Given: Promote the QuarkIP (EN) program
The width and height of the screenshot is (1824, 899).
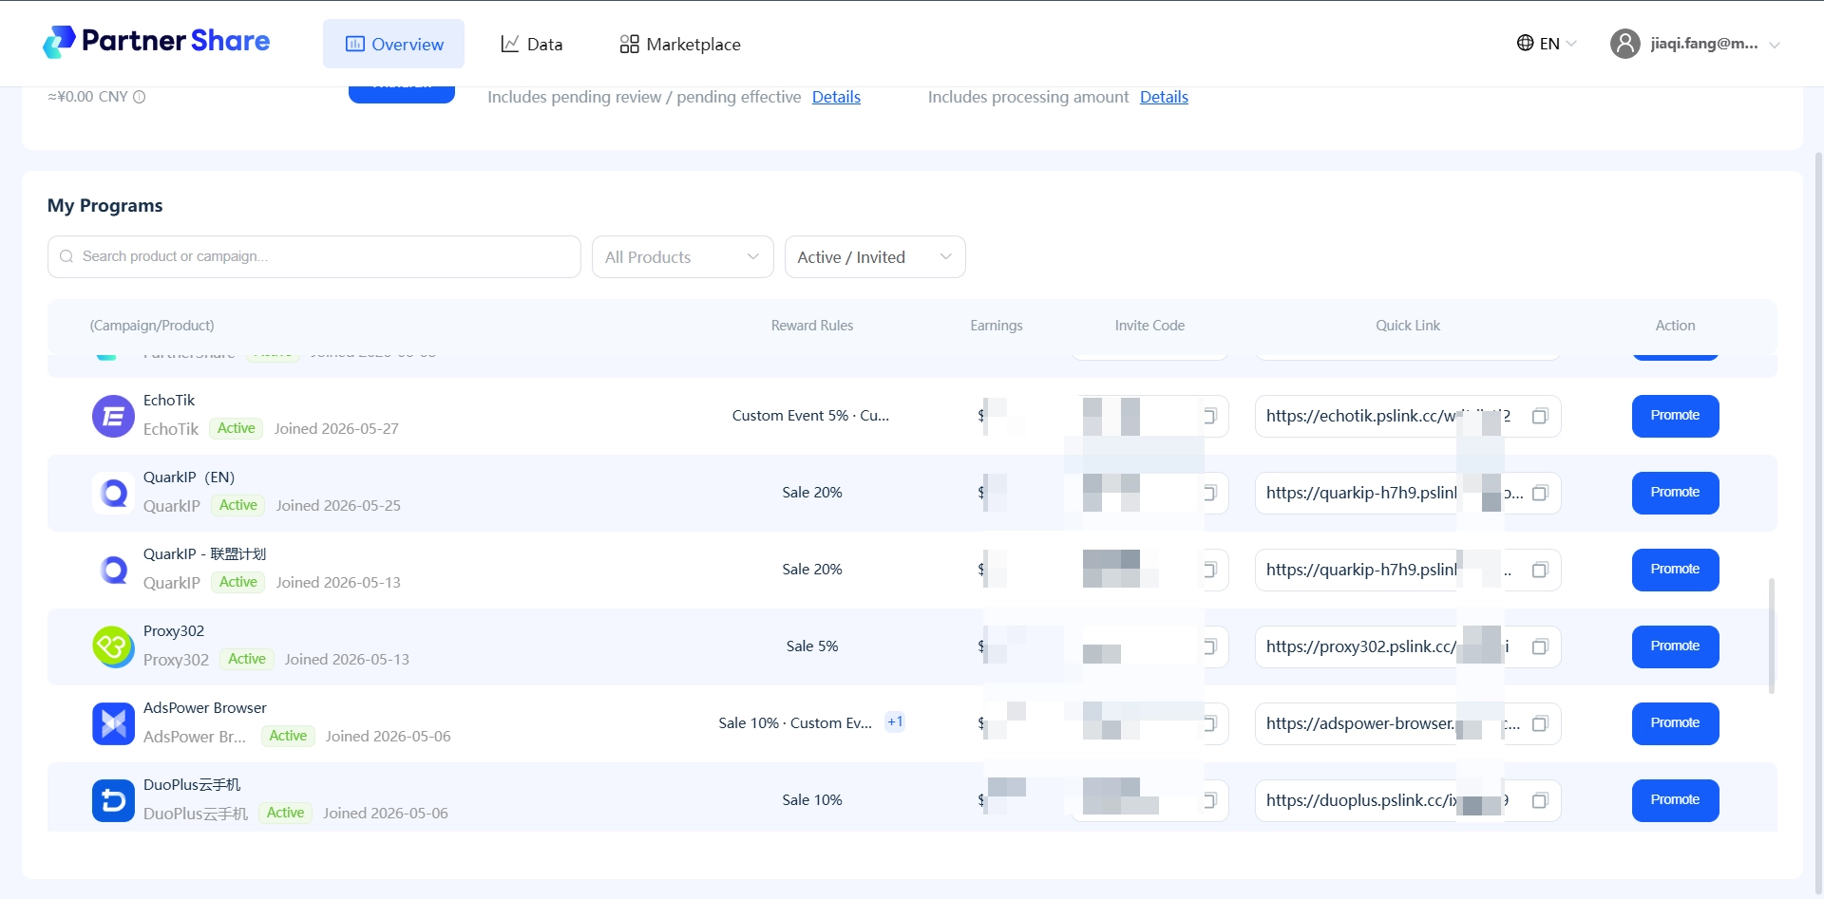Looking at the screenshot, I should coord(1675,493).
